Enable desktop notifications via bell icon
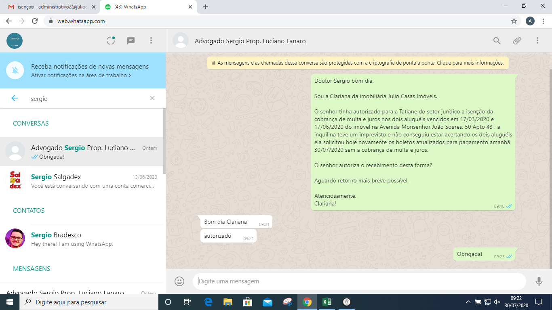 15,71
